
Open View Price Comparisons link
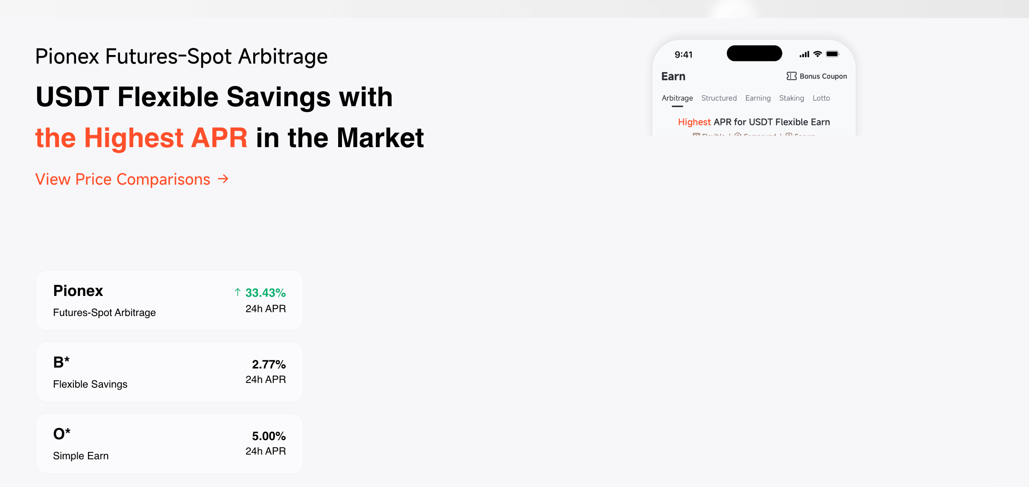132,179
